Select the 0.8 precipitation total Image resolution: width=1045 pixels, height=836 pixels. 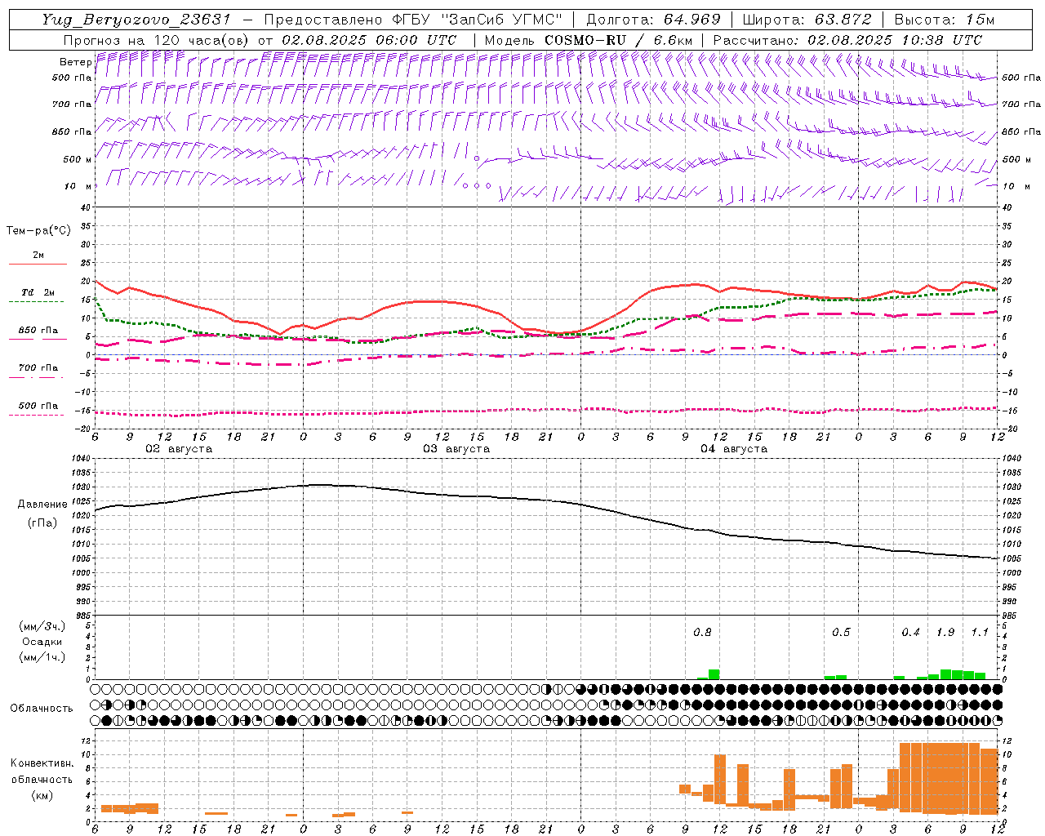pos(702,632)
